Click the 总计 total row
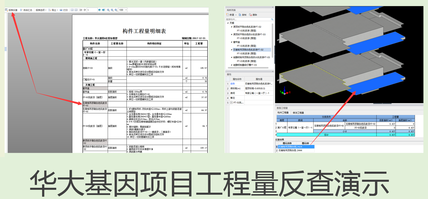The image size is (428, 199). click(345, 135)
